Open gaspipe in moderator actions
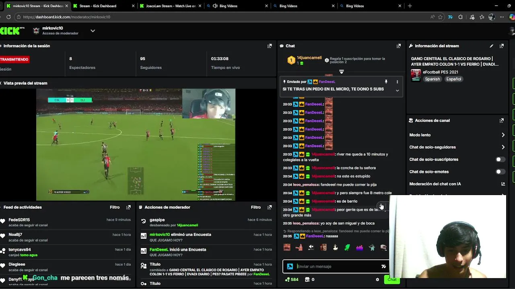Image resolution: width=515 pixels, height=289 pixels. point(157,220)
